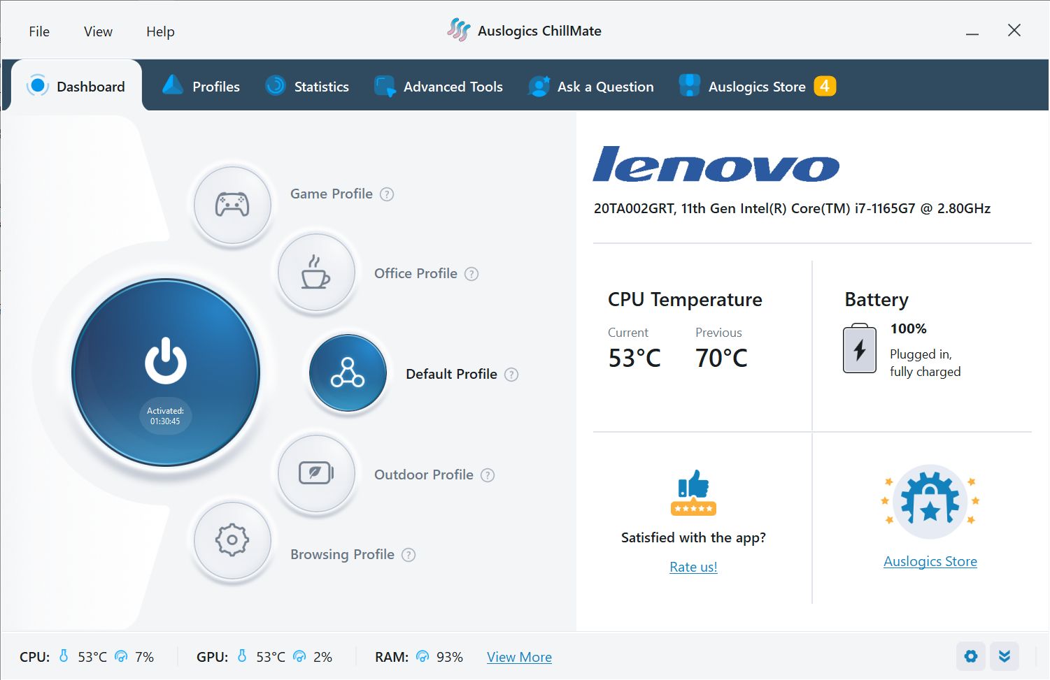Expand the double-chevron at bottom right
Screen dimensions: 1050x680
(x=1005, y=656)
